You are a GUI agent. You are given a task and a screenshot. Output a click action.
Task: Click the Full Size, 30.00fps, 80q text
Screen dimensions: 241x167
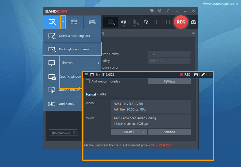click(129, 109)
